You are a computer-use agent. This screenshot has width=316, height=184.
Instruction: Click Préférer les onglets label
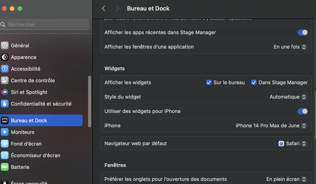click(166, 179)
